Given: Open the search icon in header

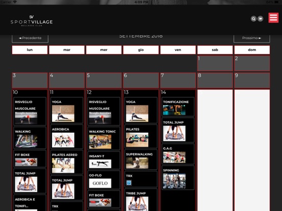Looking at the screenshot, I should (253, 19).
